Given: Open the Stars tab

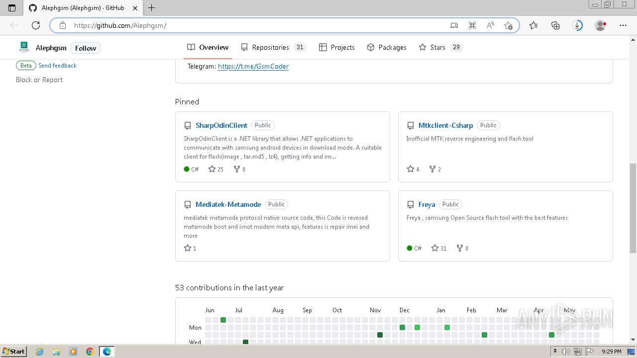Looking at the screenshot, I should click(440, 47).
